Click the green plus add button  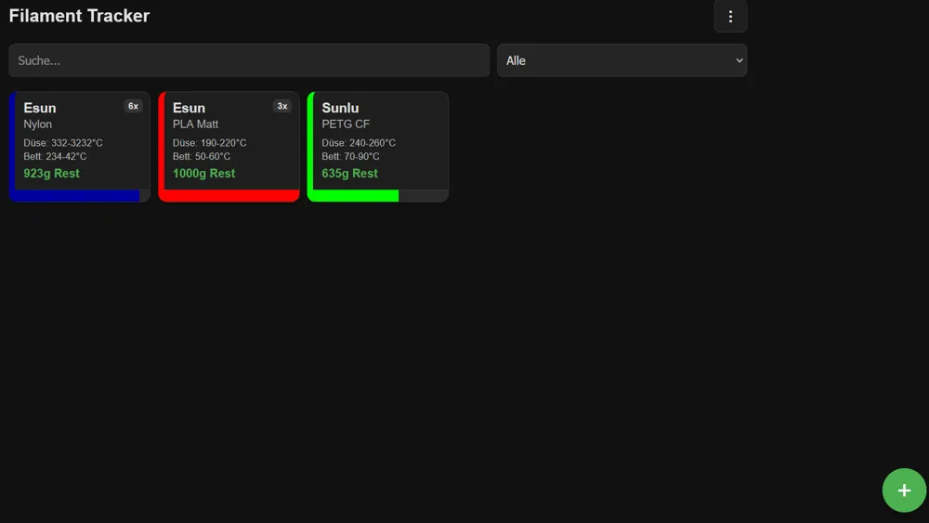(903, 490)
